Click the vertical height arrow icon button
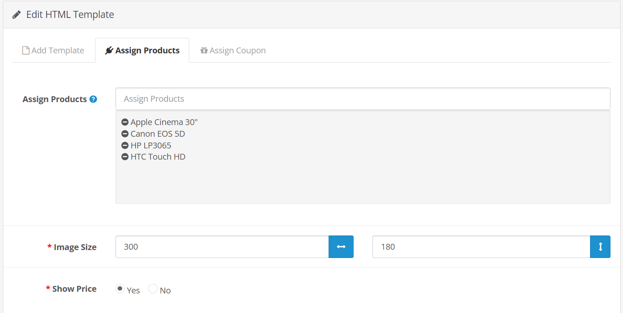The image size is (623, 313). (600, 247)
